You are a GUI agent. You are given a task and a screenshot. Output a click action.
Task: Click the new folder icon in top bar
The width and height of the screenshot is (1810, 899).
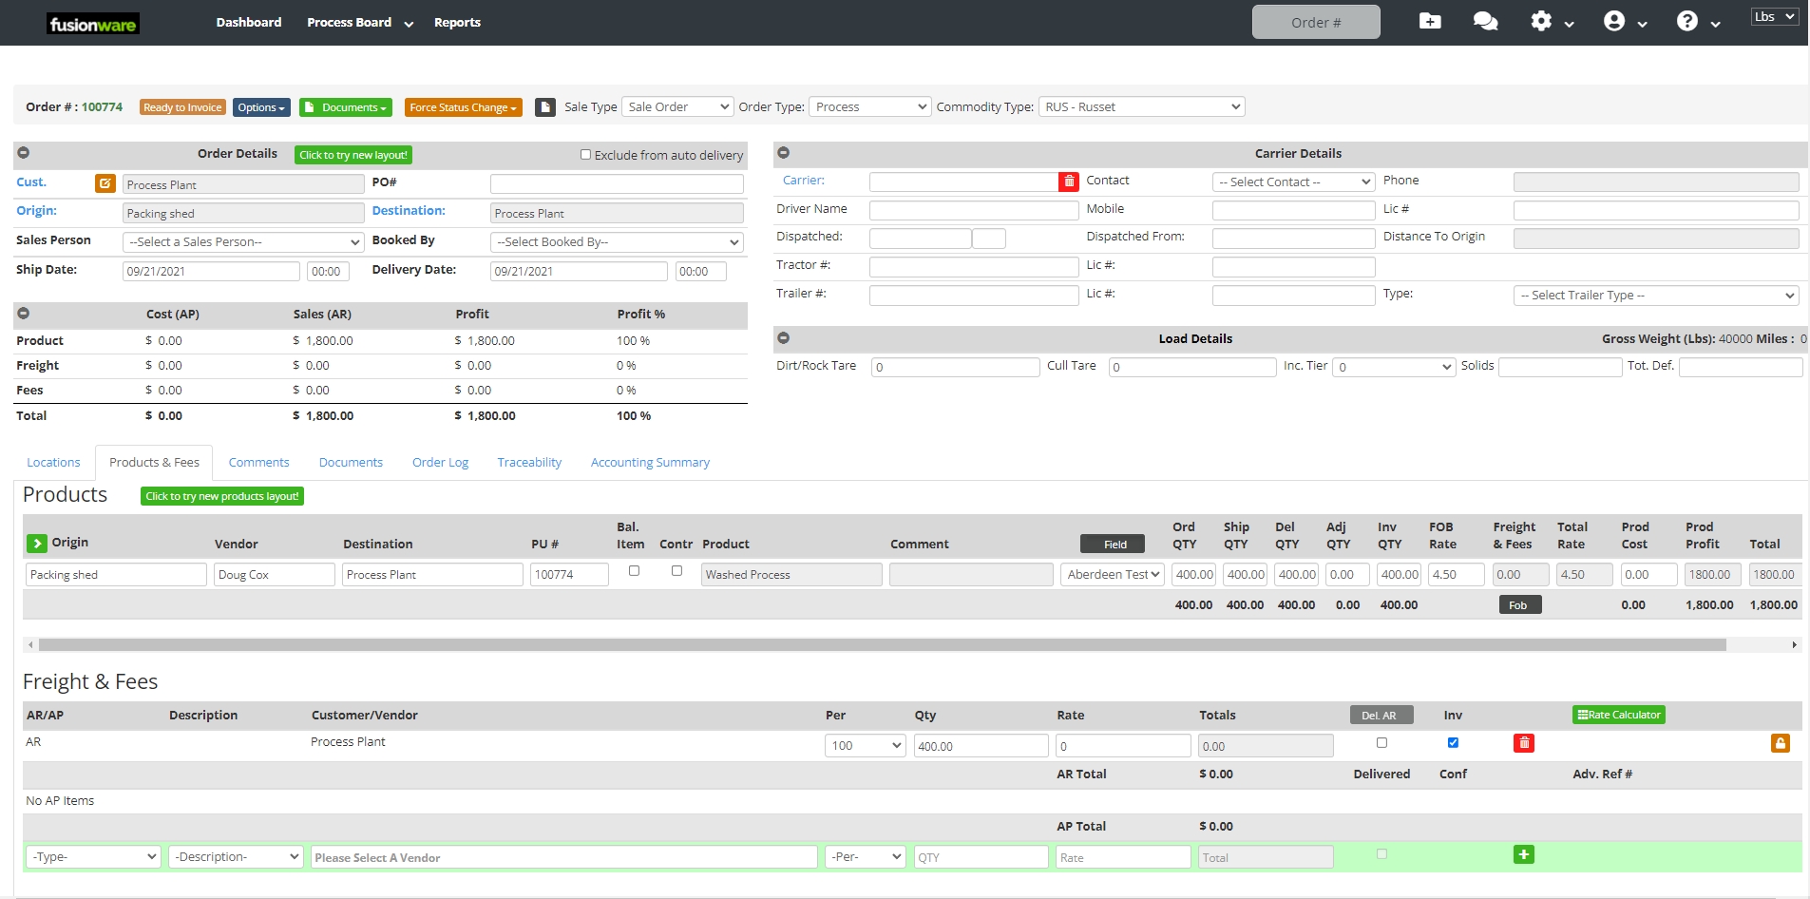(1430, 21)
